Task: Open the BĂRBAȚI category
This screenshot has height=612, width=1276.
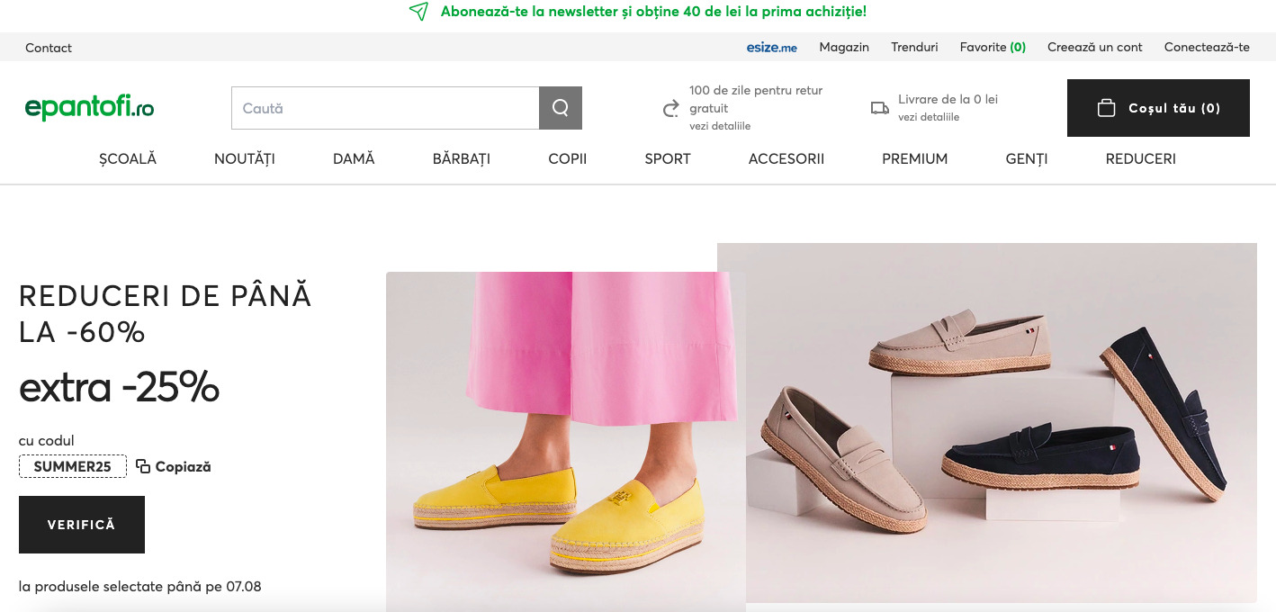Action: point(462,158)
